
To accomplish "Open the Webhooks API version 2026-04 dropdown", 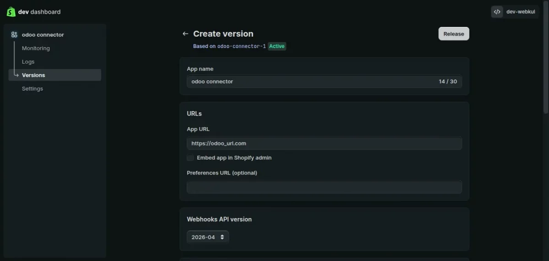I will [208, 237].
